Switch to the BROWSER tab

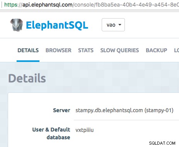point(58,50)
